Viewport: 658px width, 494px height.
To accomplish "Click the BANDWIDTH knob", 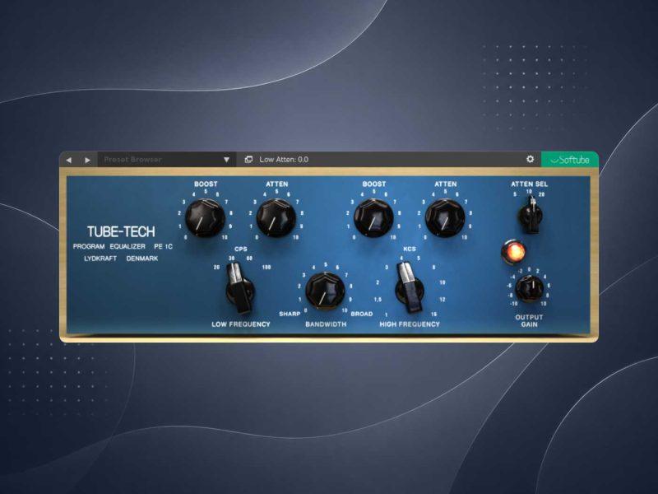I will (325, 291).
